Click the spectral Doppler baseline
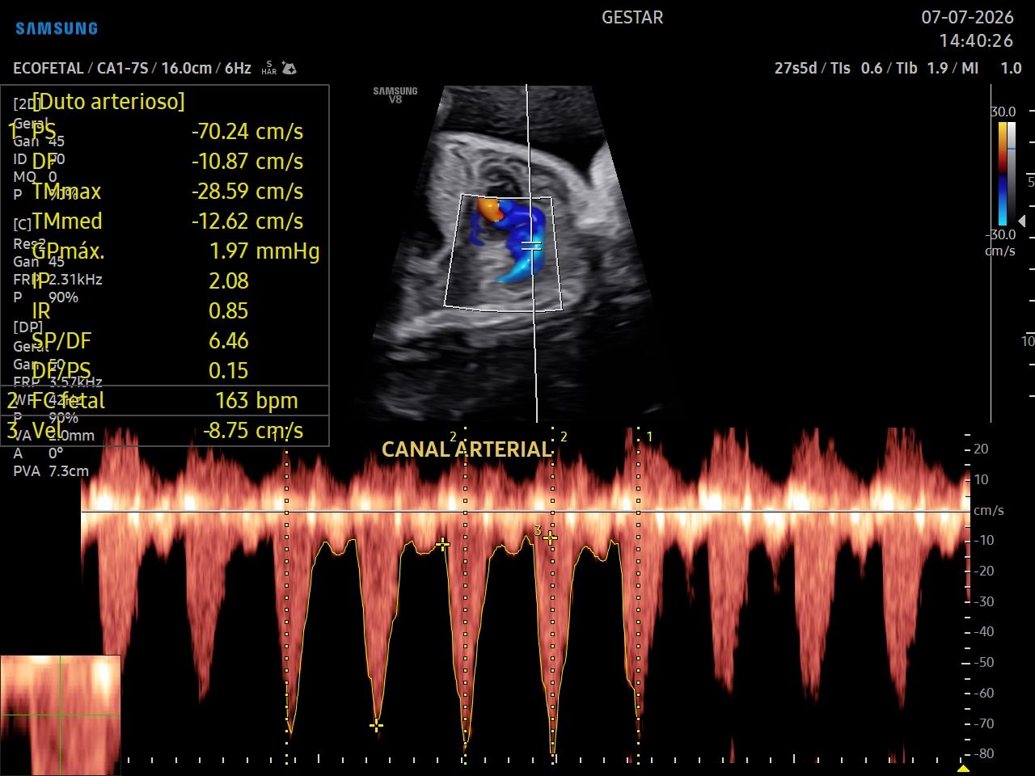The image size is (1035, 776). click(526, 512)
